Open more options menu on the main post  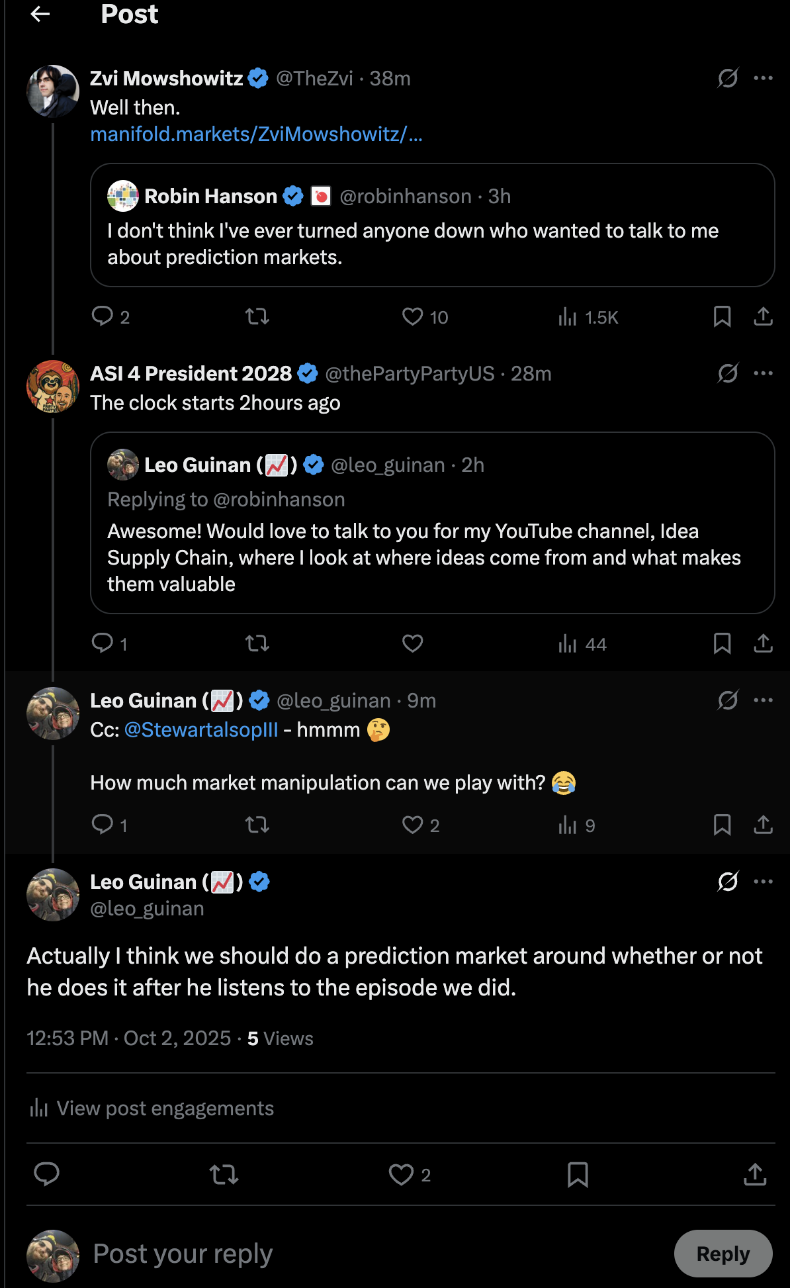coord(763,882)
